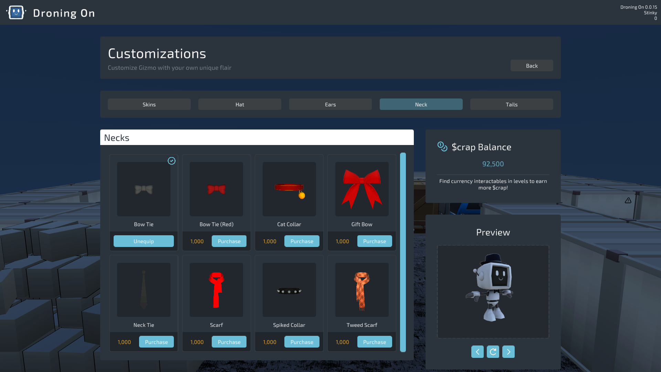The width and height of the screenshot is (661, 372).
Task: Click the Droning On robot logo
Action: coord(16,12)
